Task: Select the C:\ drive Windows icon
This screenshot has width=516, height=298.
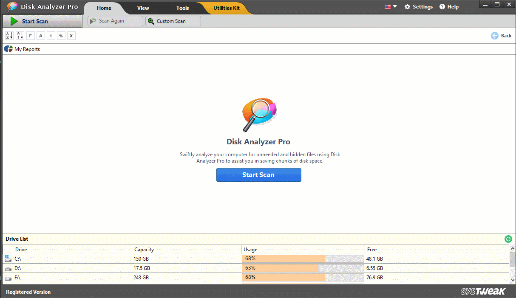Action: 9,259
